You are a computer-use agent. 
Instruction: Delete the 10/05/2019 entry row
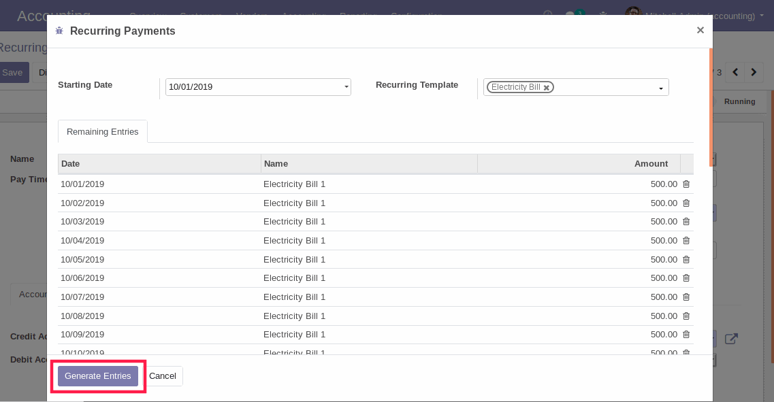(686, 259)
